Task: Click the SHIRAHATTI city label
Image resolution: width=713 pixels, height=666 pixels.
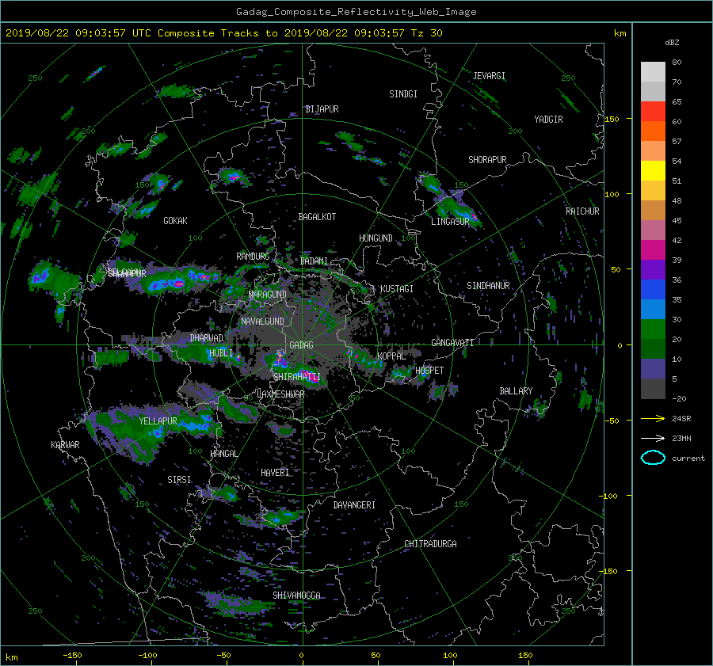Action: (x=297, y=376)
